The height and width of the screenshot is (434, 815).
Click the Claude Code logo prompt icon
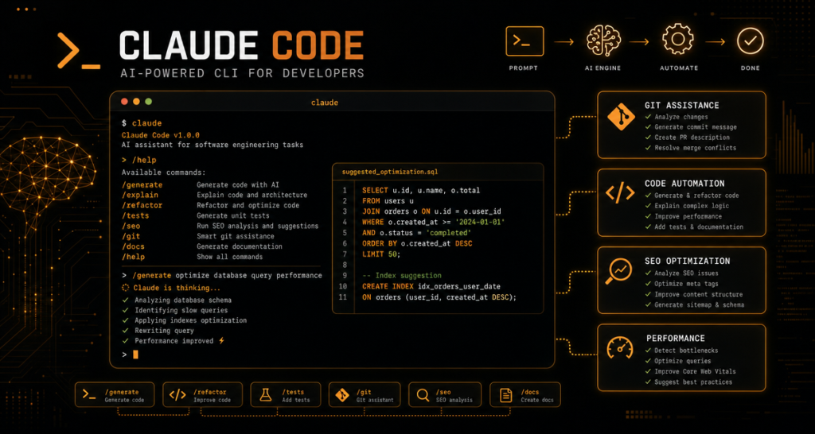tap(78, 50)
